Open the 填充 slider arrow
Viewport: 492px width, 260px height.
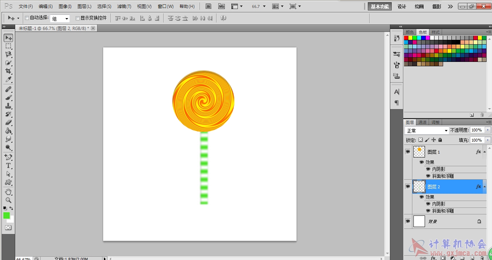tap(488, 140)
